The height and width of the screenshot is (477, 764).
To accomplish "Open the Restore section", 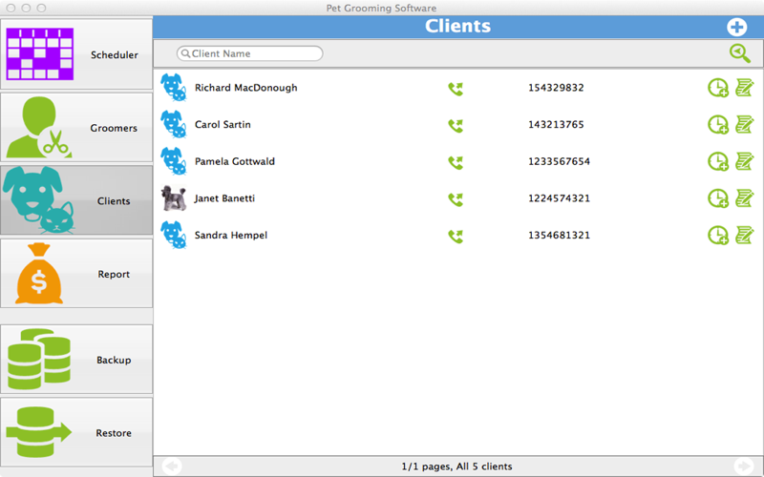I will (x=76, y=433).
